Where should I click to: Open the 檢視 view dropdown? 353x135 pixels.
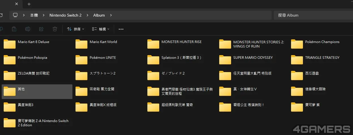coord(101,29)
